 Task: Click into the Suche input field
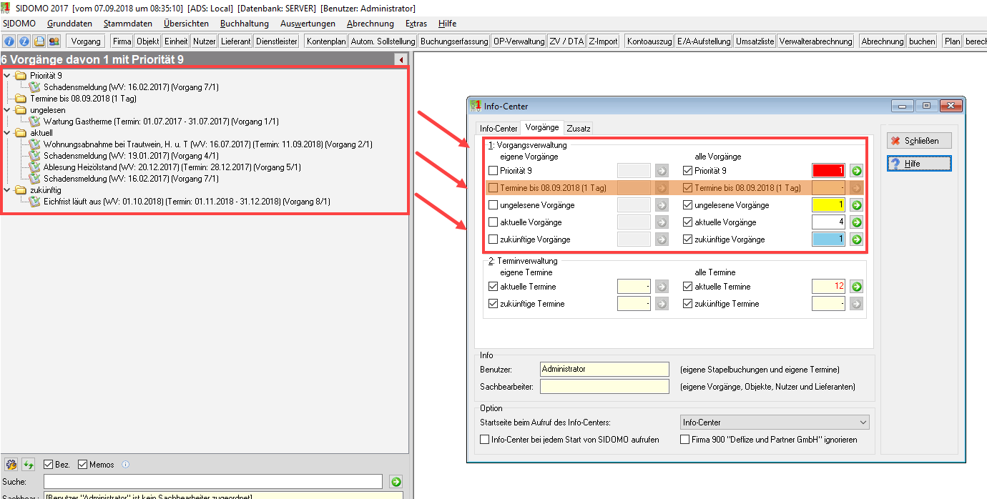click(x=213, y=482)
